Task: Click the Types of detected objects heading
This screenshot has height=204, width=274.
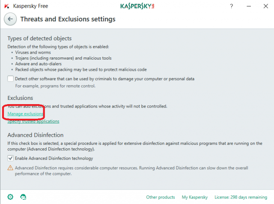Action: click(39, 39)
